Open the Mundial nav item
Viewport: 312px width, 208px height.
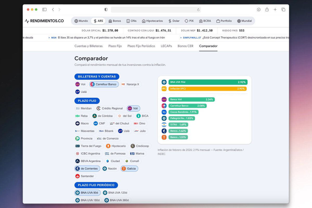click(244, 21)
